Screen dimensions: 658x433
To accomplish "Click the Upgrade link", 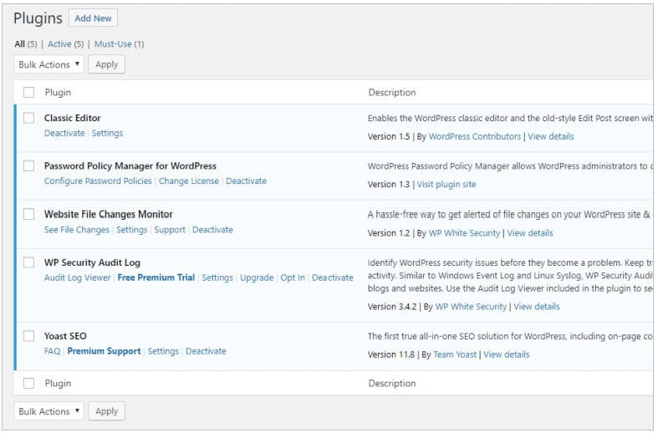I will (x=257, y=278).
